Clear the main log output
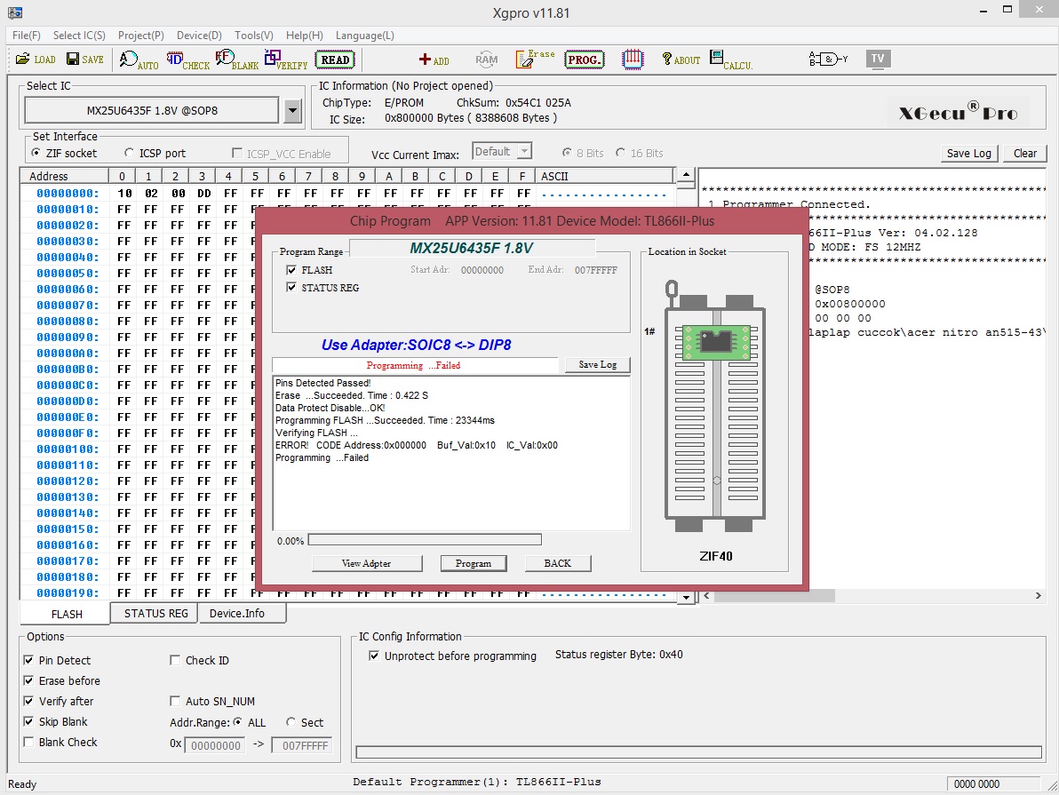Screen dimensions: 1059x795 point(1024,154)
